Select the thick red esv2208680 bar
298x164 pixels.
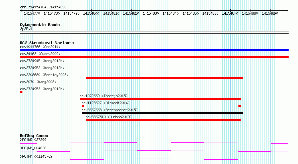[x=164, y=78]
